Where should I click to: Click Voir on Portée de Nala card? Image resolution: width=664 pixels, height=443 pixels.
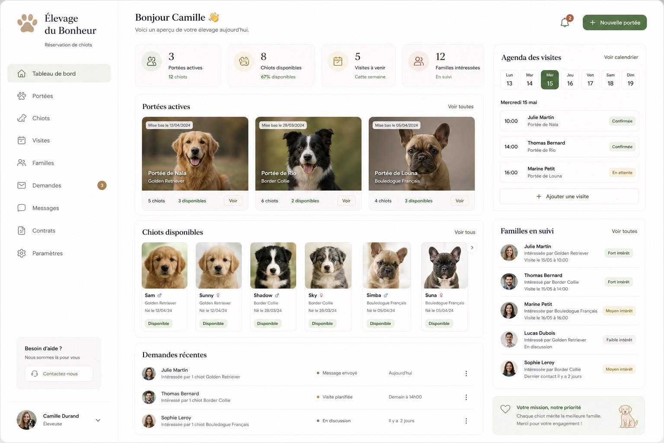233,201
